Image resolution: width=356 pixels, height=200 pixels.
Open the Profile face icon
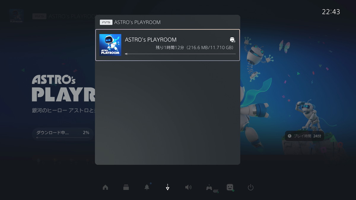[x=230, y=187]
